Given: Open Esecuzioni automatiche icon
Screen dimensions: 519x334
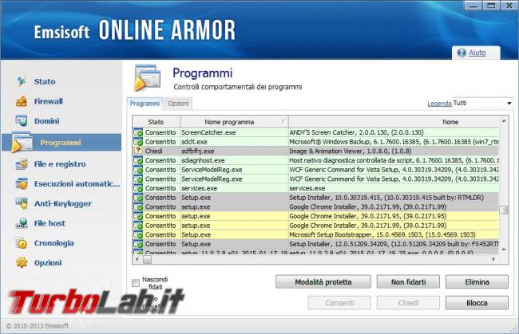Looking at the screenshot, I should 22,183.
